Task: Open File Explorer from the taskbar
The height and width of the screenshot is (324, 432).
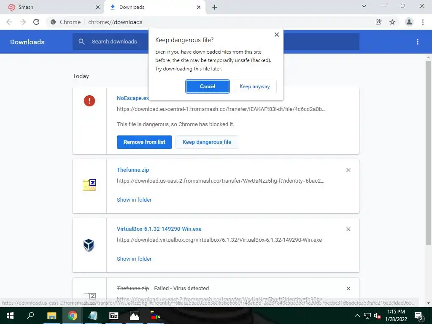Action: (51, 315)
